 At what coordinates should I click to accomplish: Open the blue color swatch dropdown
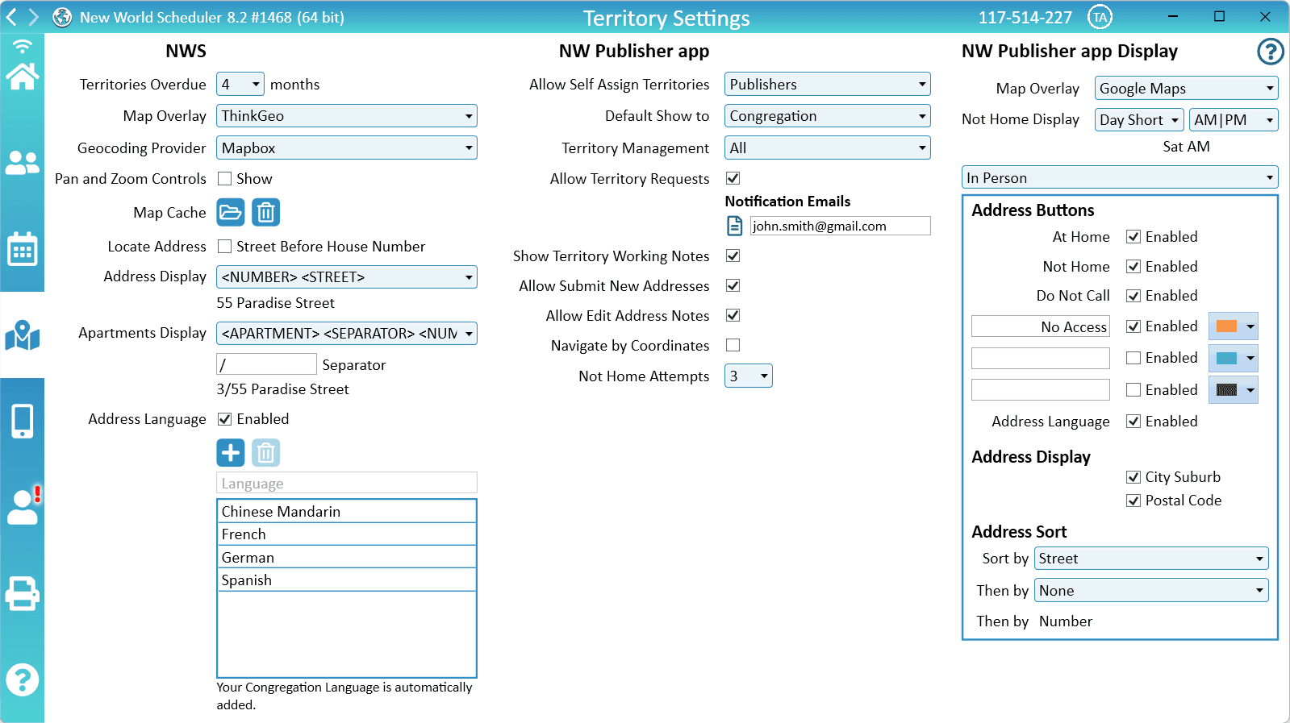click(1234, 358)
